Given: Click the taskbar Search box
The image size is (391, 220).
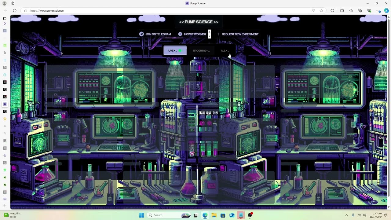Looking at the screenshot, I should pyautogui.click(x=170, y=215).
